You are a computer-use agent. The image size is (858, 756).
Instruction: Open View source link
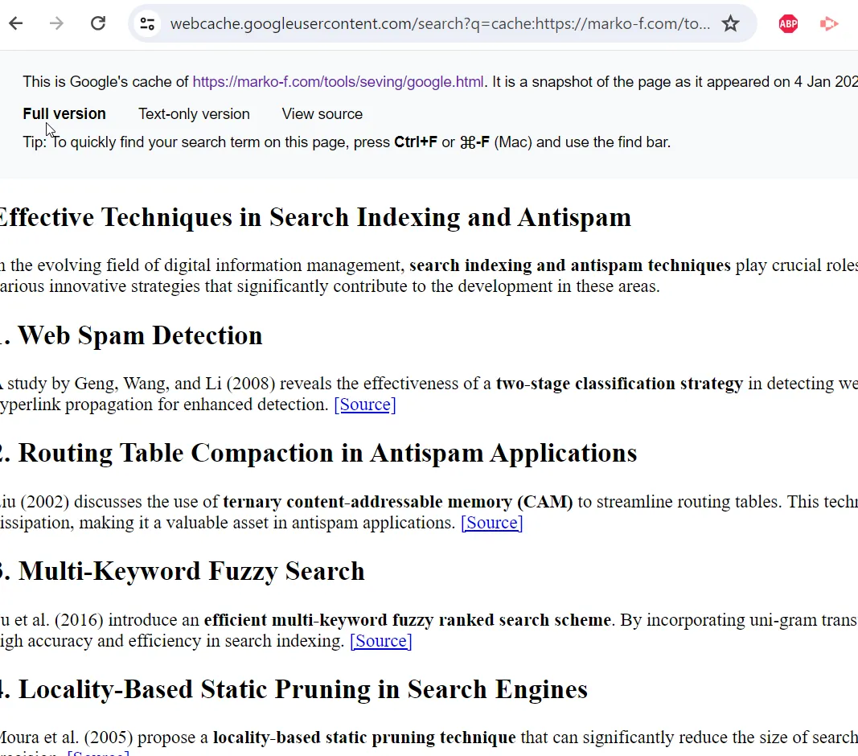[x=322, y=114]
